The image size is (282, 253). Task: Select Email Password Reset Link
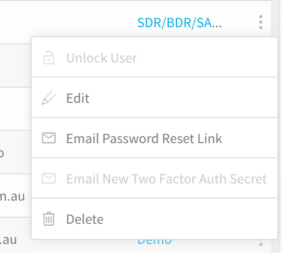pos(155,138)
